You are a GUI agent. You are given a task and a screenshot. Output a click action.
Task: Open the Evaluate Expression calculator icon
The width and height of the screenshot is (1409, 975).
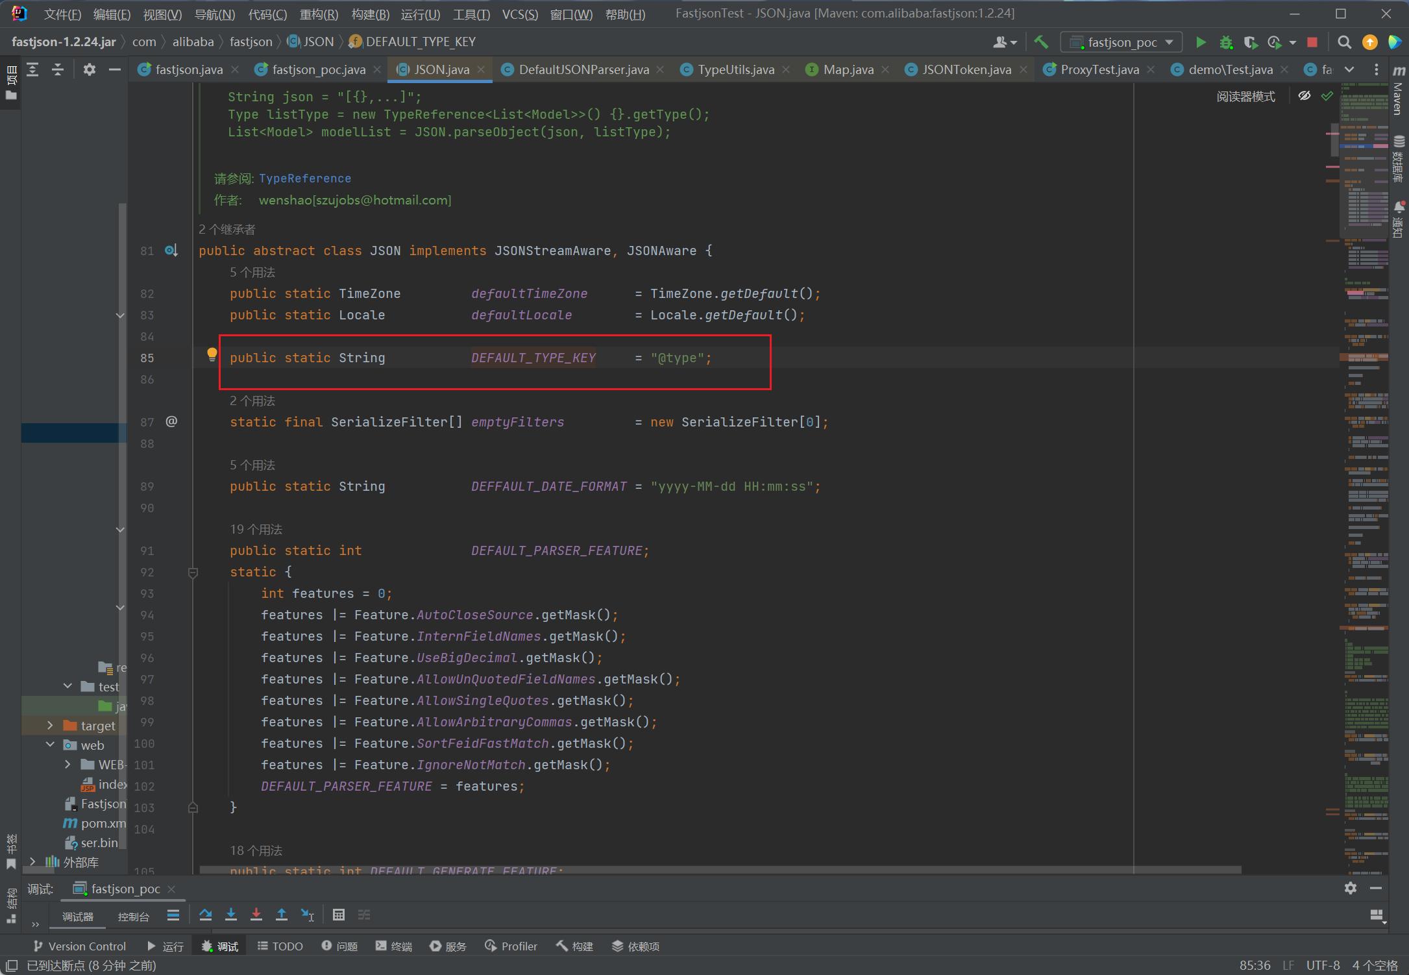338,915
